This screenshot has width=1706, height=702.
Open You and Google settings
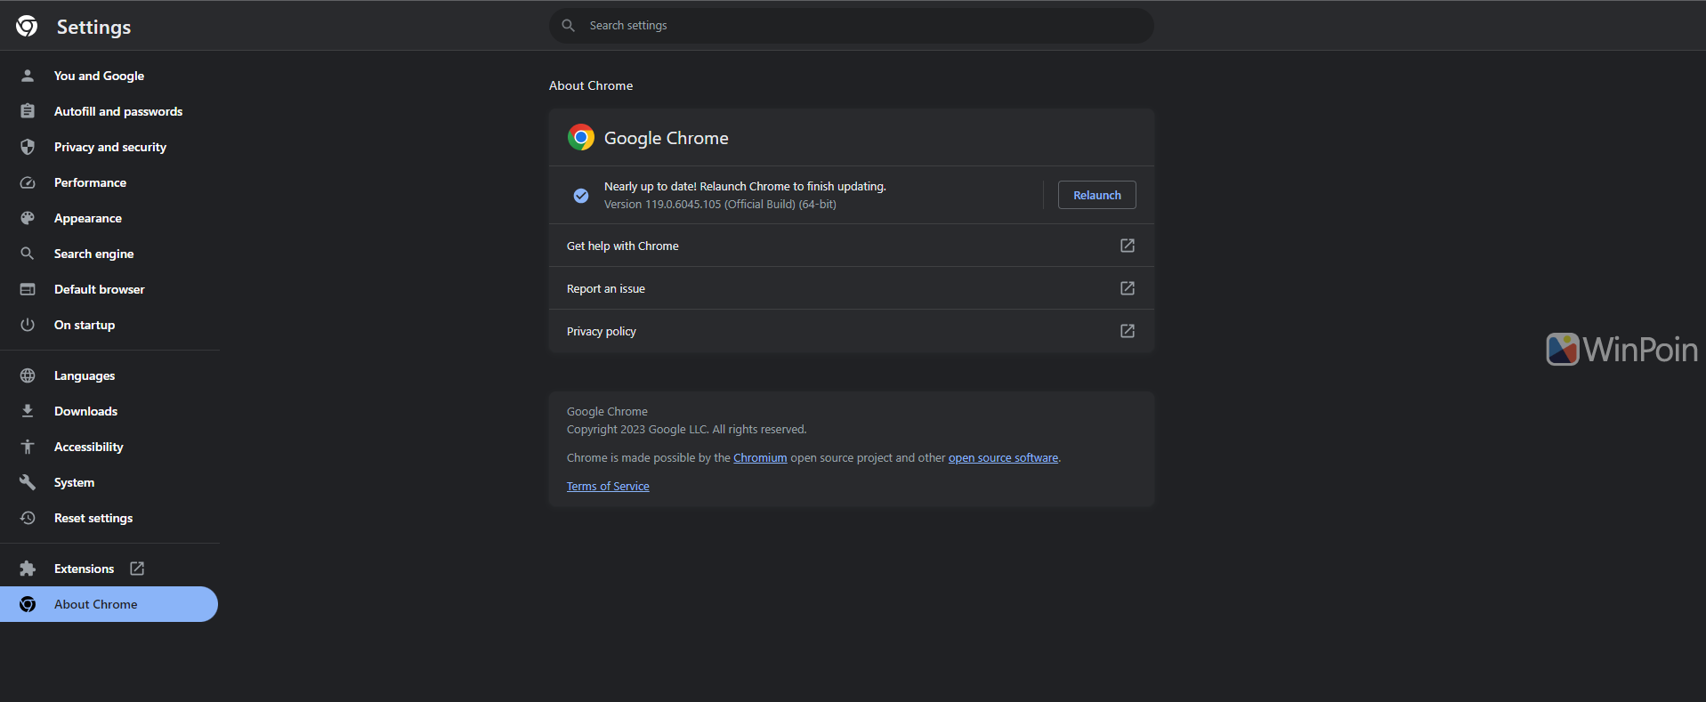pyautogui.click(x=99, y=76)
